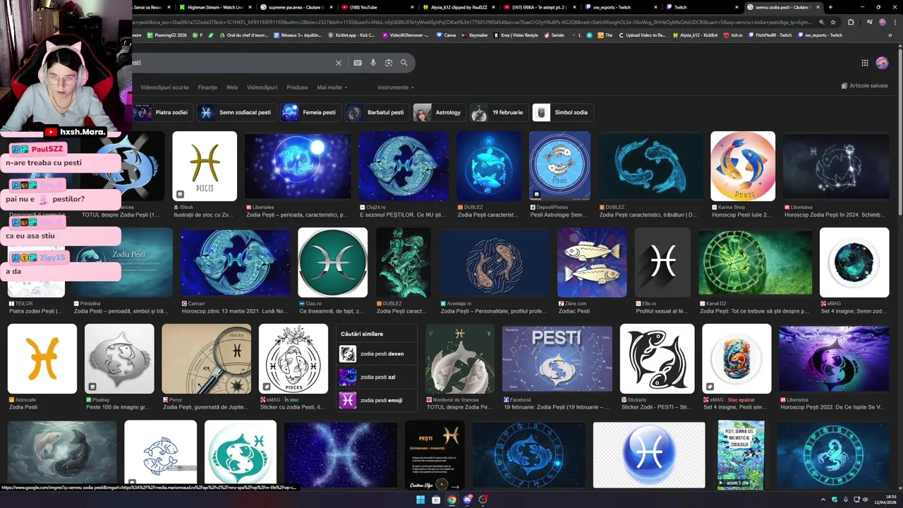Open the Upload Video to Re... bookmark
Viewport: 903px width, 508px height.
[642, 35]
